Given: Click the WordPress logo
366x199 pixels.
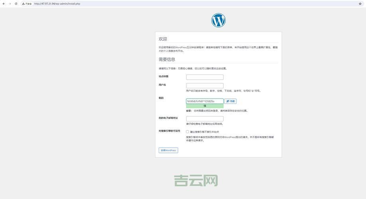Looking at the screenshot, I should pos(218,20).
